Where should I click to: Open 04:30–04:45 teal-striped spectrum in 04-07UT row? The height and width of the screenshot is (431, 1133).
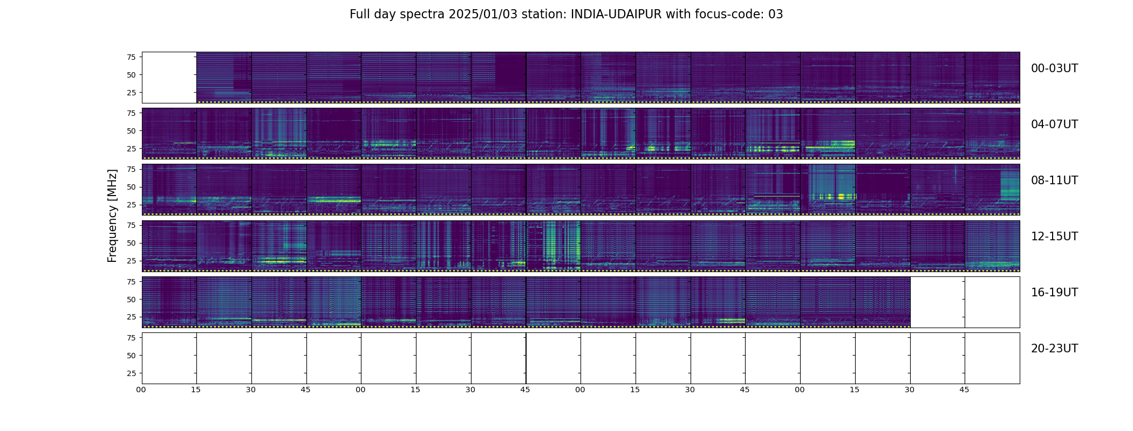pyautogui.click(x=279, y=134)
